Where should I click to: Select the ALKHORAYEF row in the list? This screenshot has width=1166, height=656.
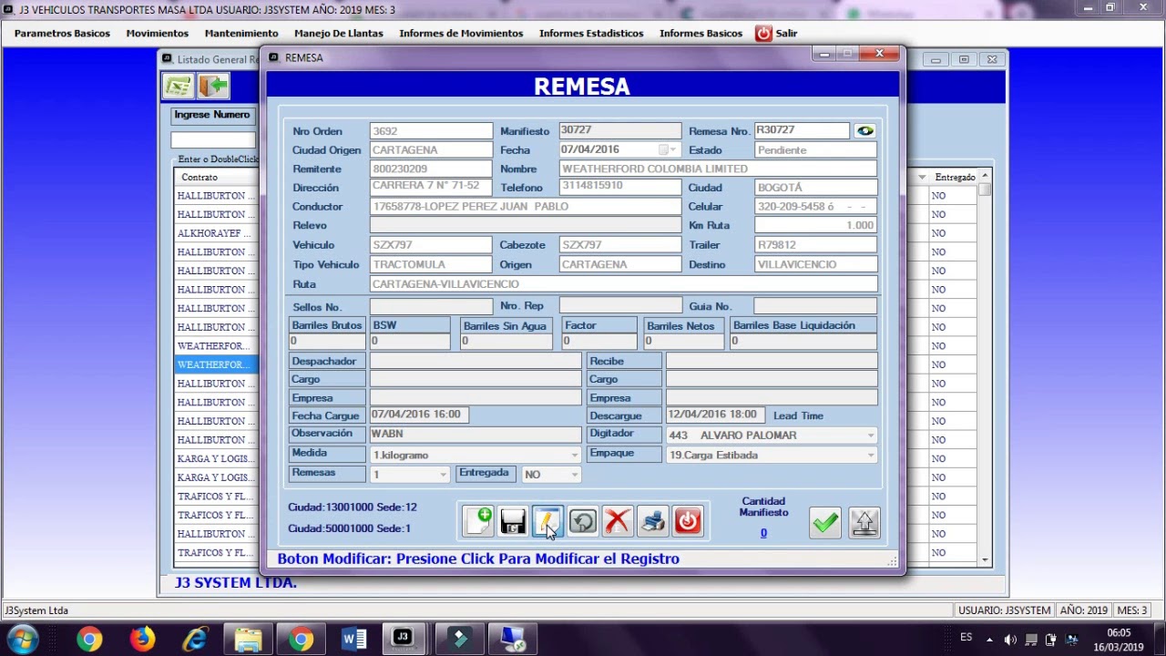[215, 233]
